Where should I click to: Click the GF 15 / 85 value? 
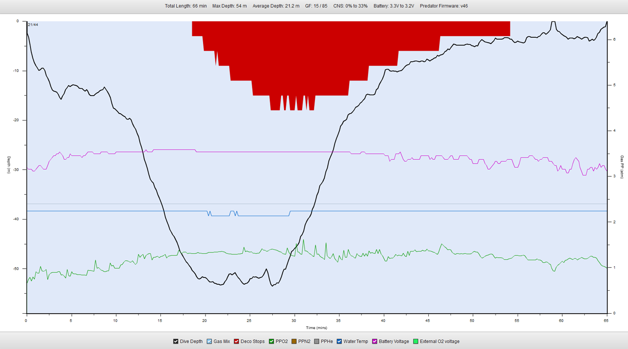[316, 6]
